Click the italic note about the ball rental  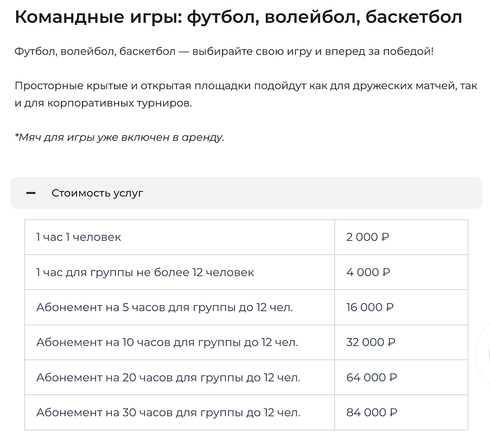point(119,137)
